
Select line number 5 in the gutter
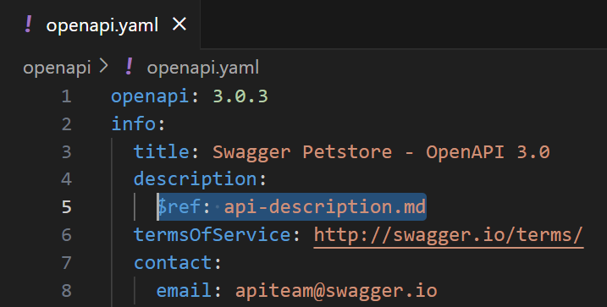pos(67,207)
